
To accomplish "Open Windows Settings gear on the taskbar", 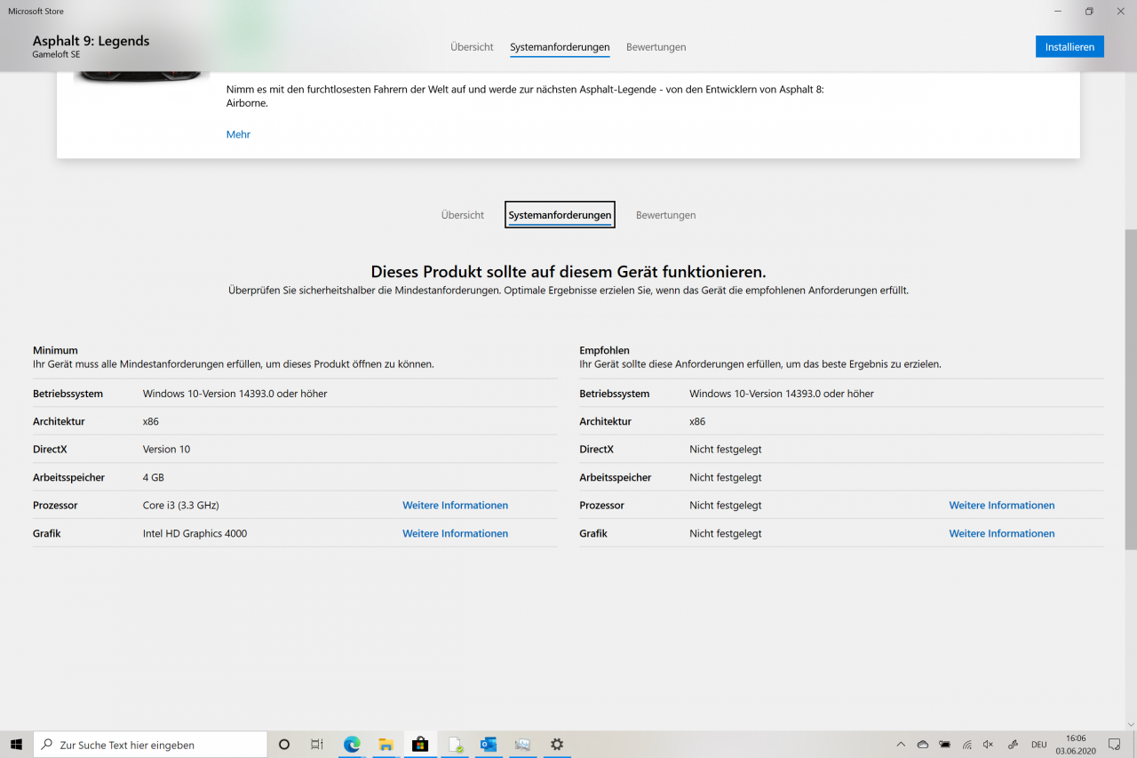I will coord(557,745).
